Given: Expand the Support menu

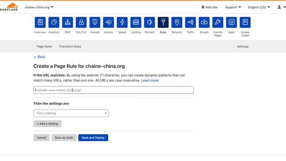Looking at the screenshot, I should (233, 7).
